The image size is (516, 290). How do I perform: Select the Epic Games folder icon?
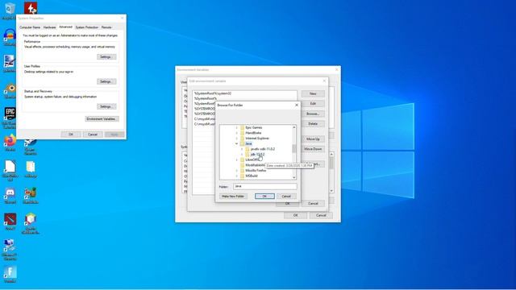click(x=243, y=127)
